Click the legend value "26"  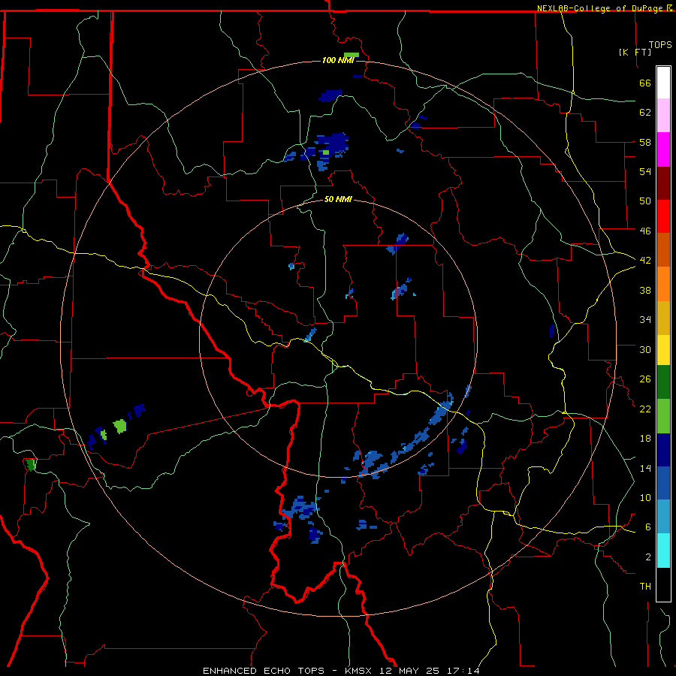pyautogui.click(x=645, y=379)
